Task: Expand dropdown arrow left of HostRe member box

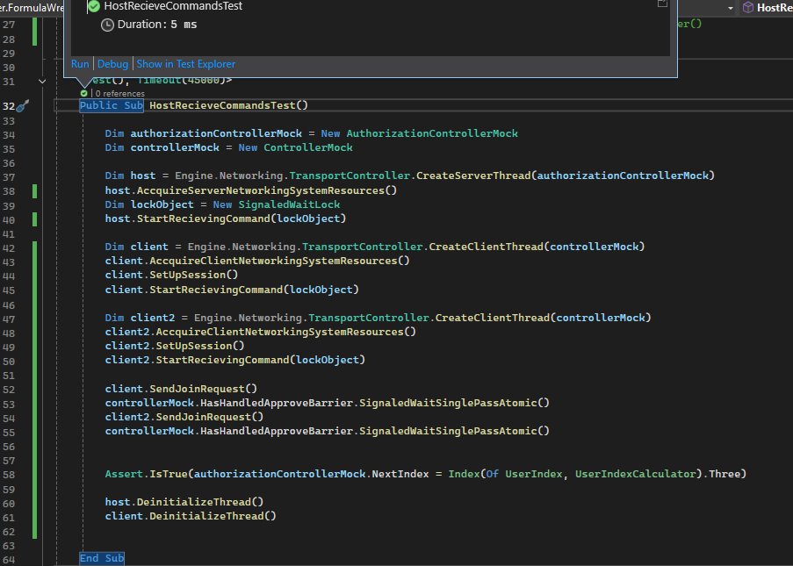Action: tap(731, 7)
